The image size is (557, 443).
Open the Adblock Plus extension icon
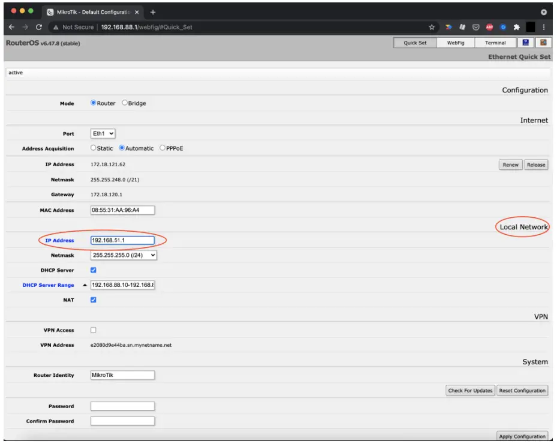point(490,27)
